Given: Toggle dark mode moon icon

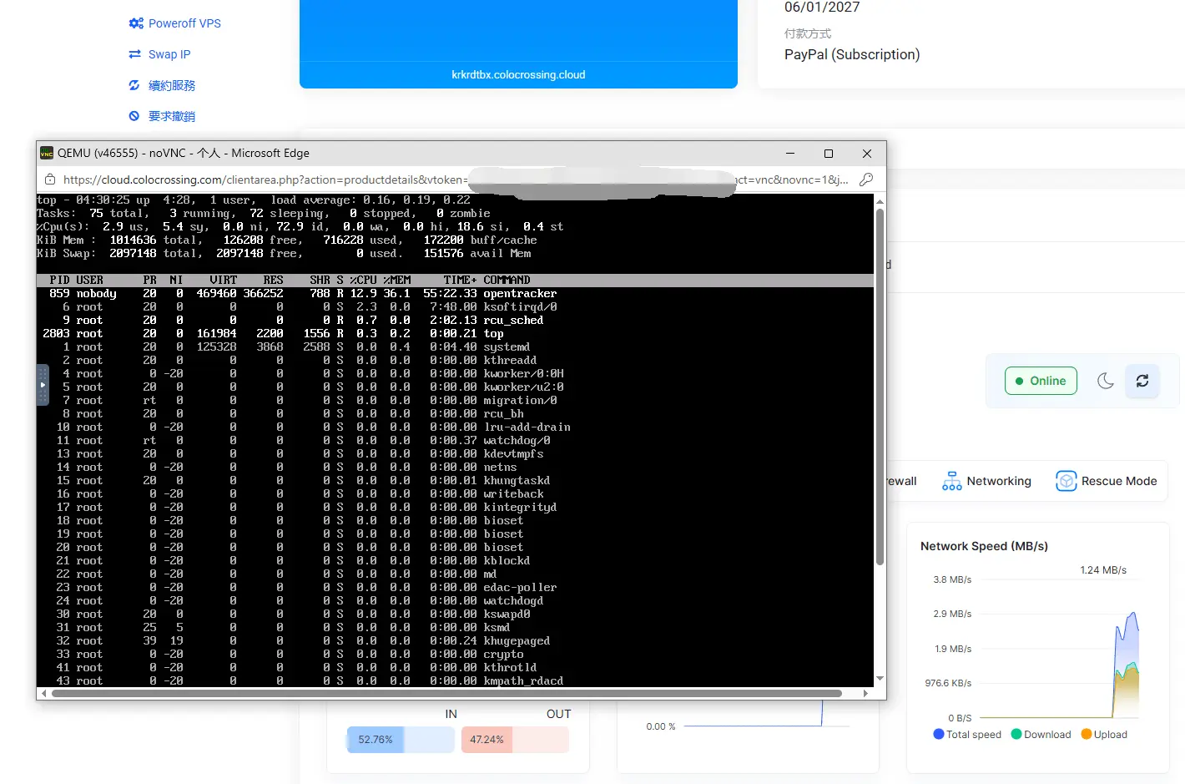Looking at the screenshot, I should click(x=1106, y=381).
